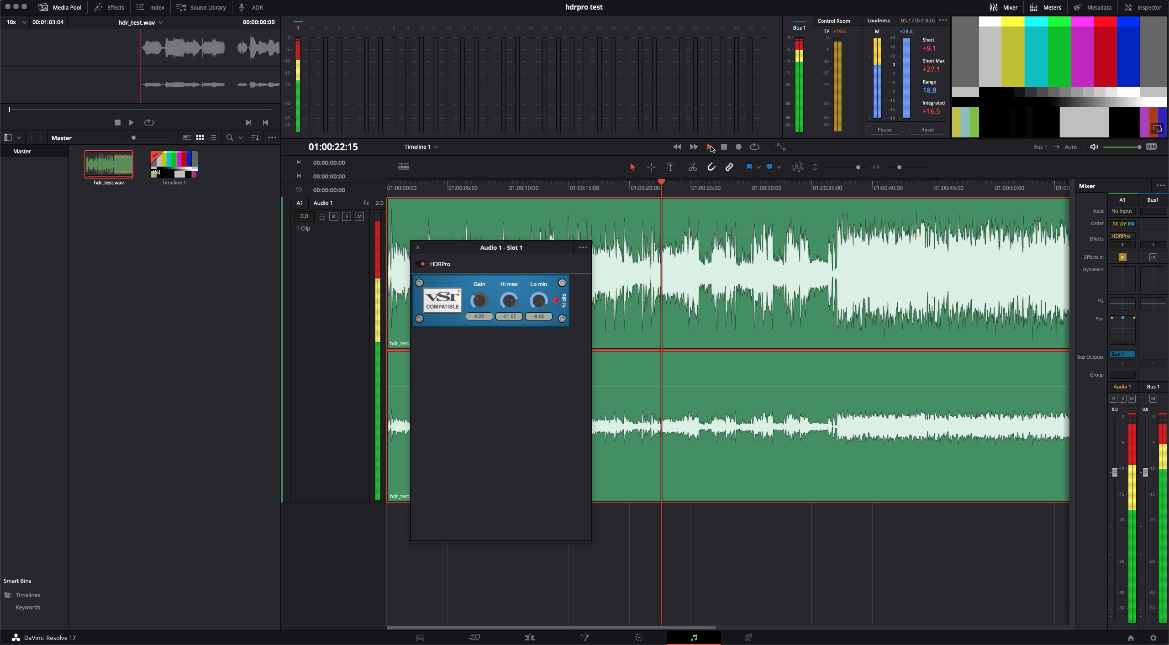Disable the HDRPro plugin power toggle
The image size is (1169, 645).
[421, 264]
